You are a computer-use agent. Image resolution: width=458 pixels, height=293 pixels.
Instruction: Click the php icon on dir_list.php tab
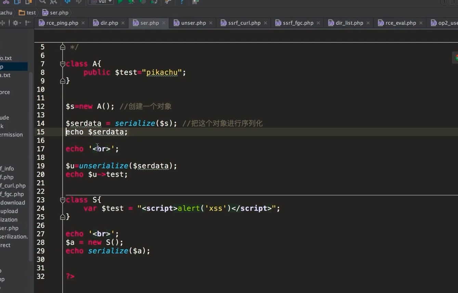(x=331, y=23)
